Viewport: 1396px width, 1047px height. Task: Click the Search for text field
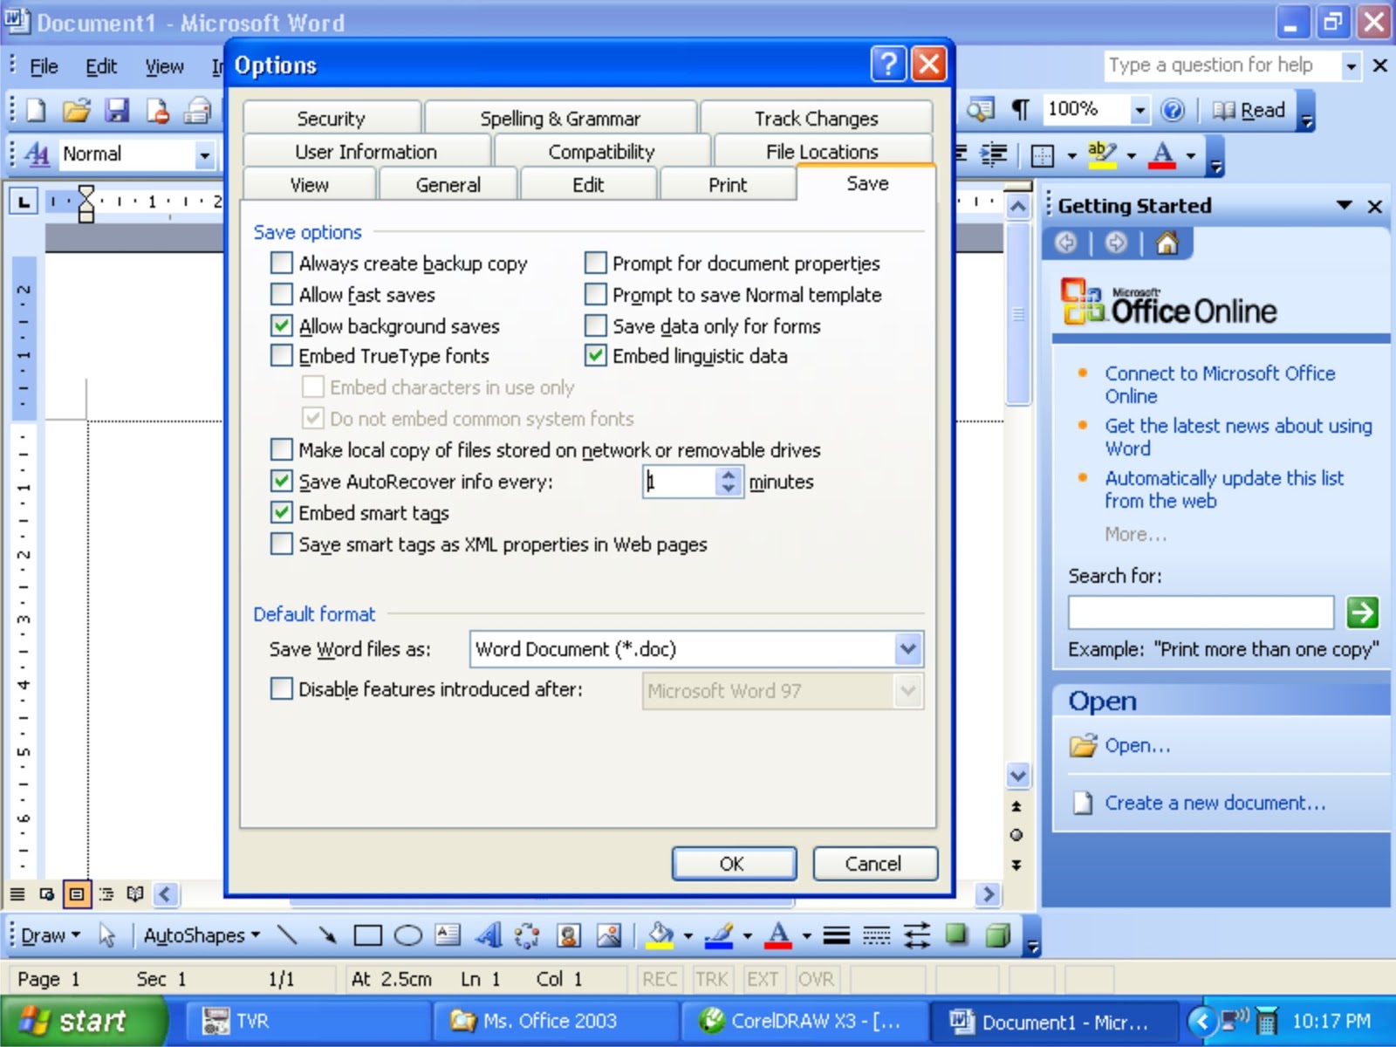[1201, 612]
